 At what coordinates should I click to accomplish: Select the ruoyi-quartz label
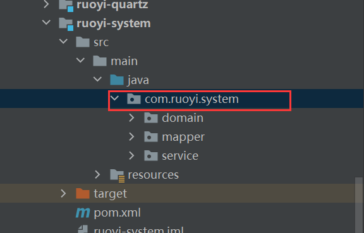[x=112, y=4]
